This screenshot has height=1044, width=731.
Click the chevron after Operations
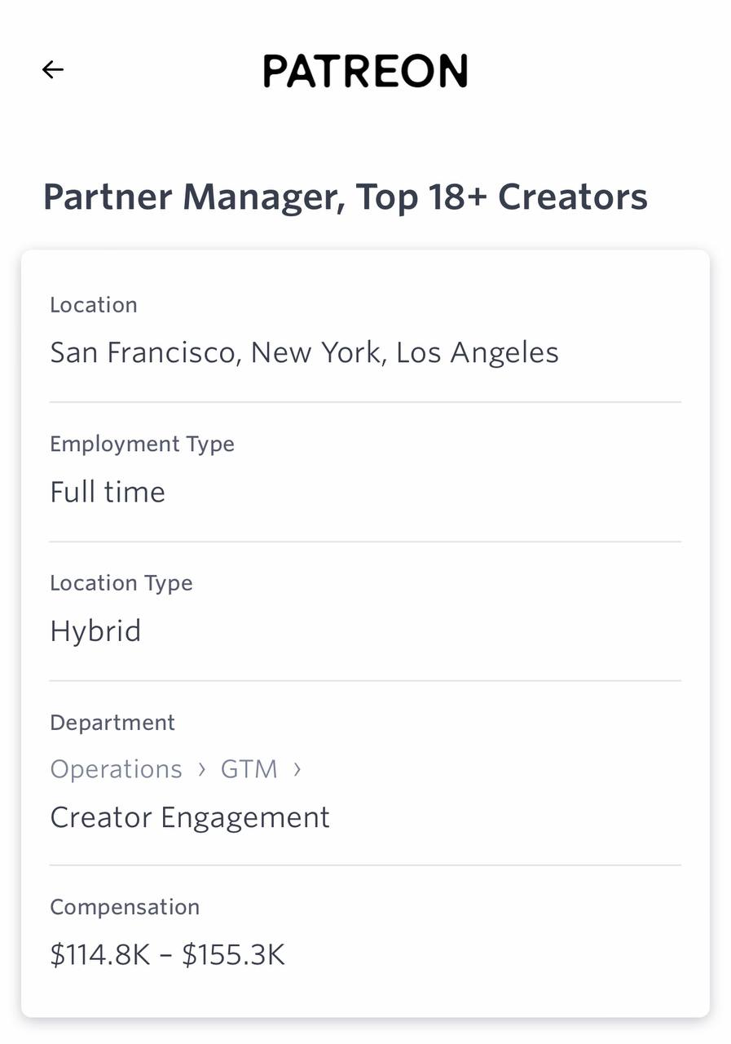202,769
